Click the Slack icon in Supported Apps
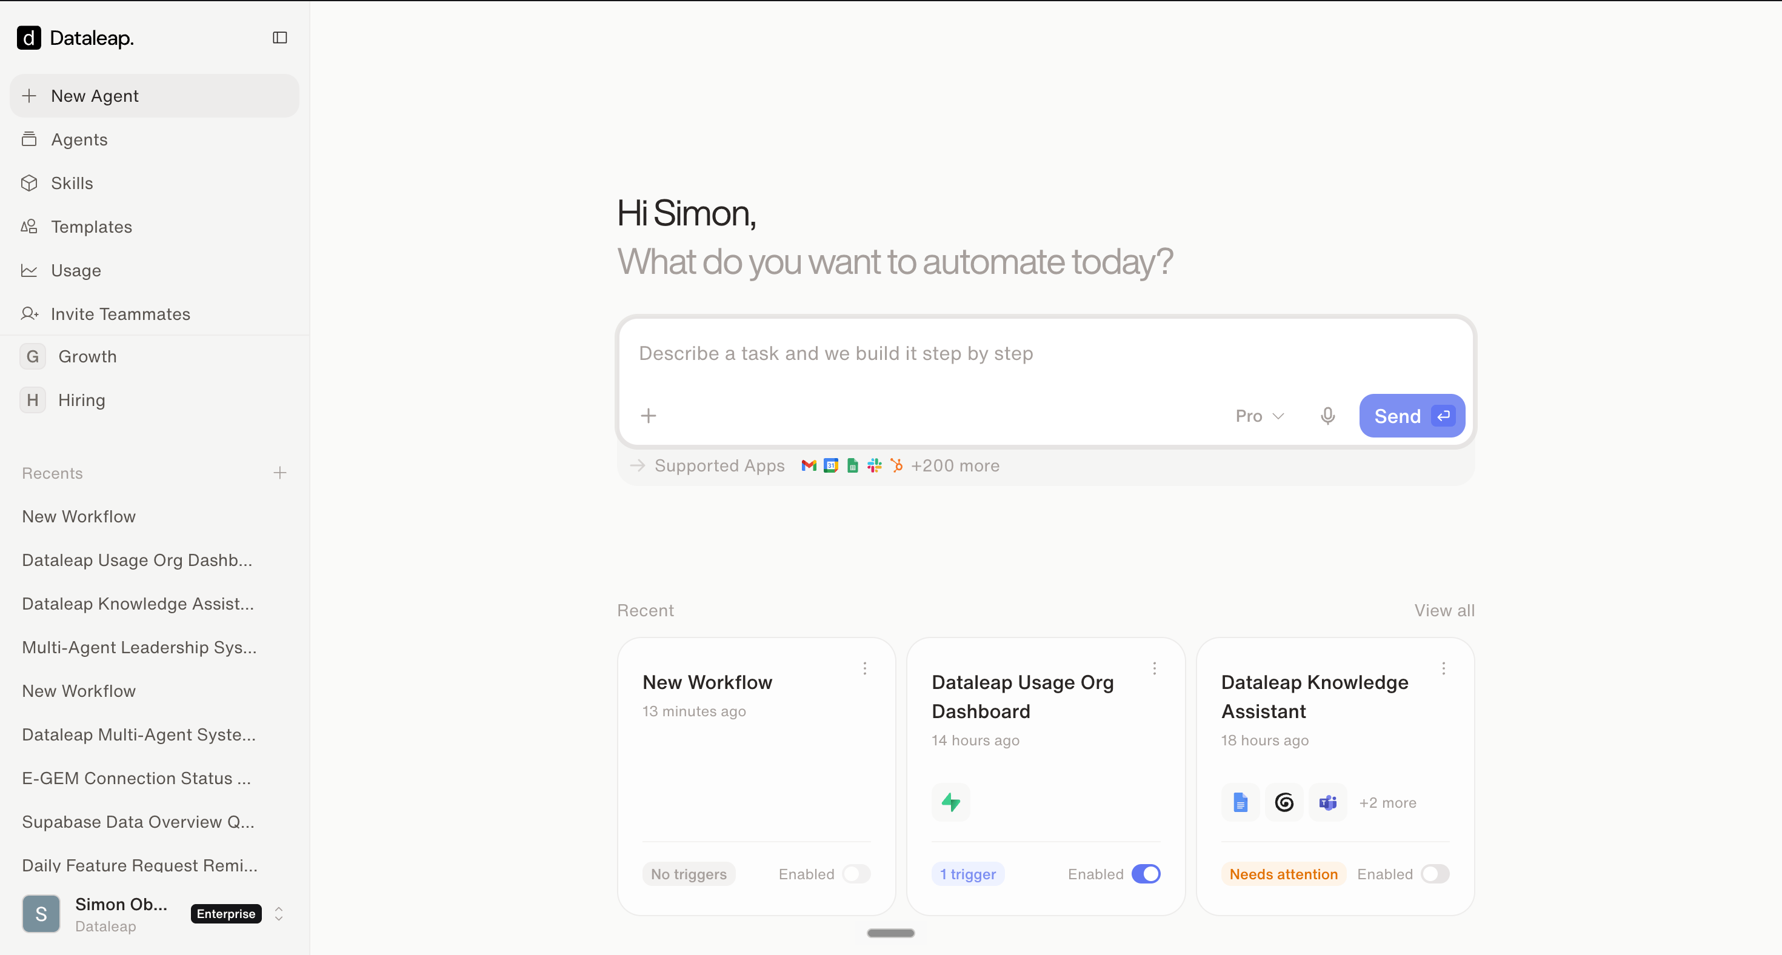1782x955 pixels. point(875,465)
